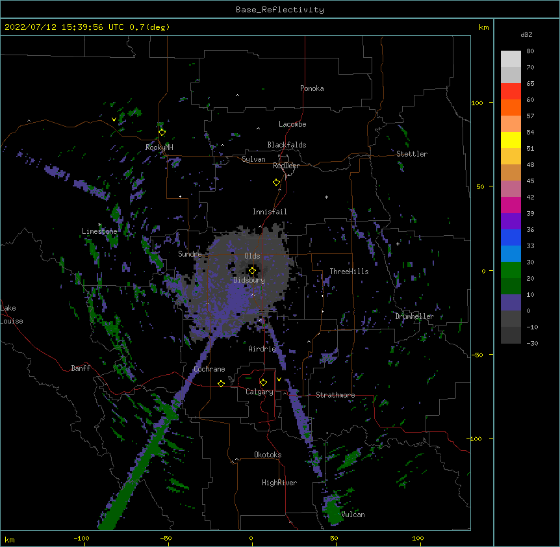Screen dimensions: 560x547
Task: Click the Stettler city label
Action: [x=412, y=154]
